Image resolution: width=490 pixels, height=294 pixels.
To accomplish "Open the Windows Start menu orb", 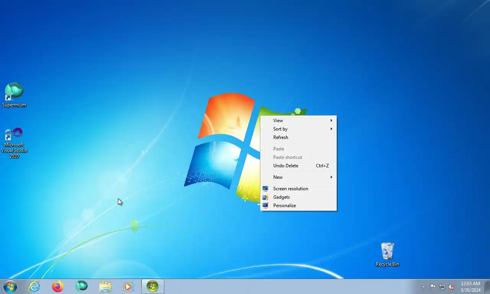I will (x=10, y=286).
